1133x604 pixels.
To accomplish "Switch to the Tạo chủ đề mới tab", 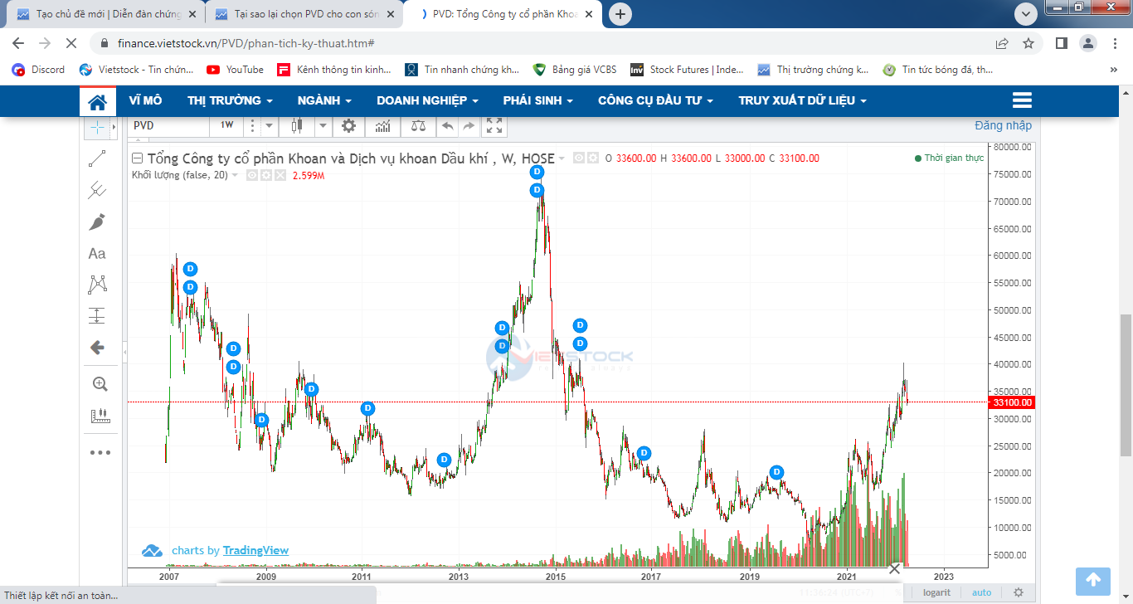I will click(108, 14).
